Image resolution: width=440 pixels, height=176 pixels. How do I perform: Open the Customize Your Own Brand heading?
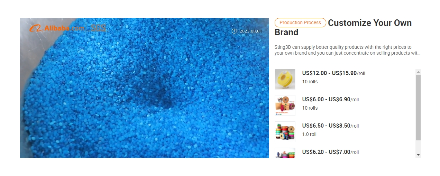point(343,28)
